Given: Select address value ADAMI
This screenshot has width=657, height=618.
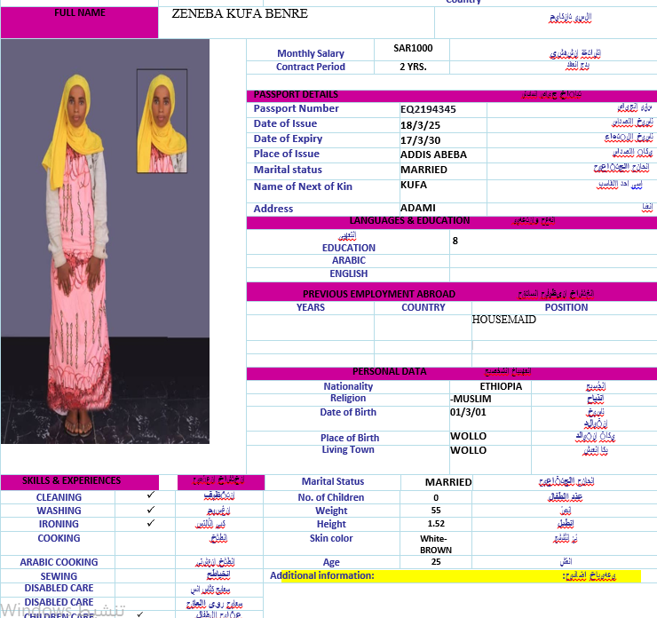Looking at the screenshot, I should (x=418, y=208).
